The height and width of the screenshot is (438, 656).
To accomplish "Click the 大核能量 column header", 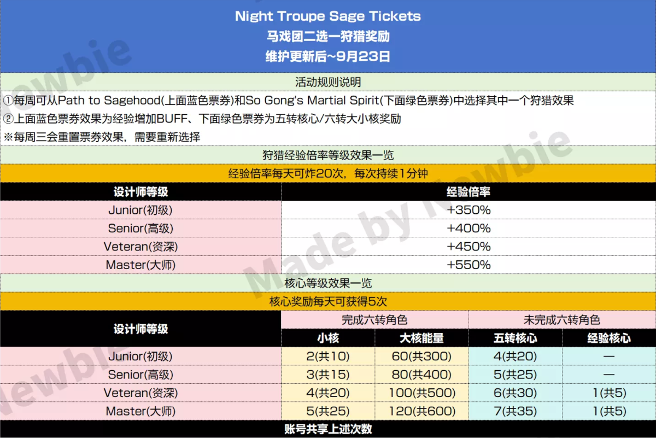I will [421, 338].
